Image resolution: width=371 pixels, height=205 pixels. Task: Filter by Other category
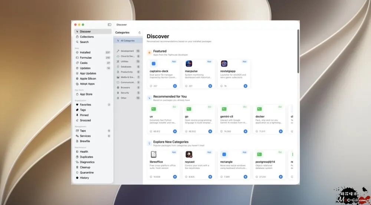[x=128, y=98]
